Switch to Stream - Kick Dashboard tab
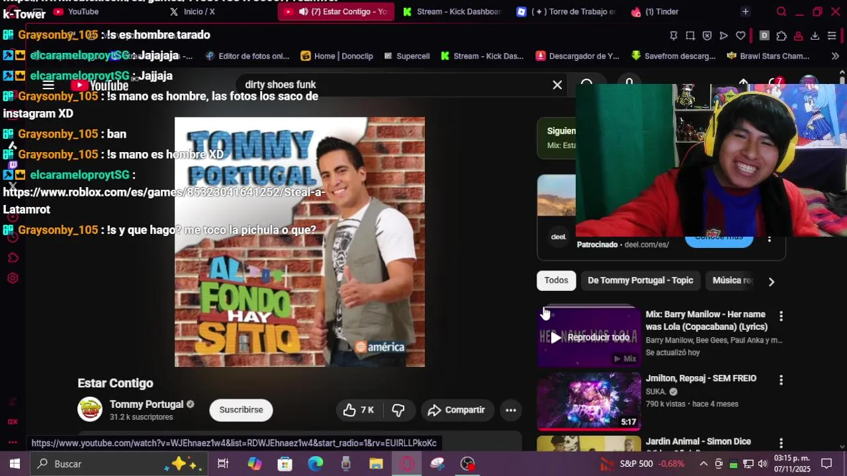The height and width of the screenshot is (476, 847). coord(452,11)
